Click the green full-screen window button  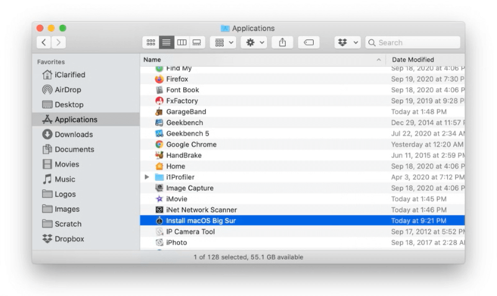pyautogui.click(x=63, y=28)
